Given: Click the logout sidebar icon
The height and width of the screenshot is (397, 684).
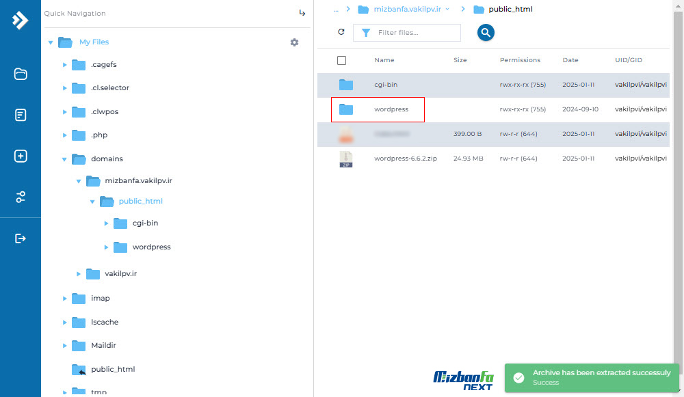Looking at the screenshot, I should point(21,238).
